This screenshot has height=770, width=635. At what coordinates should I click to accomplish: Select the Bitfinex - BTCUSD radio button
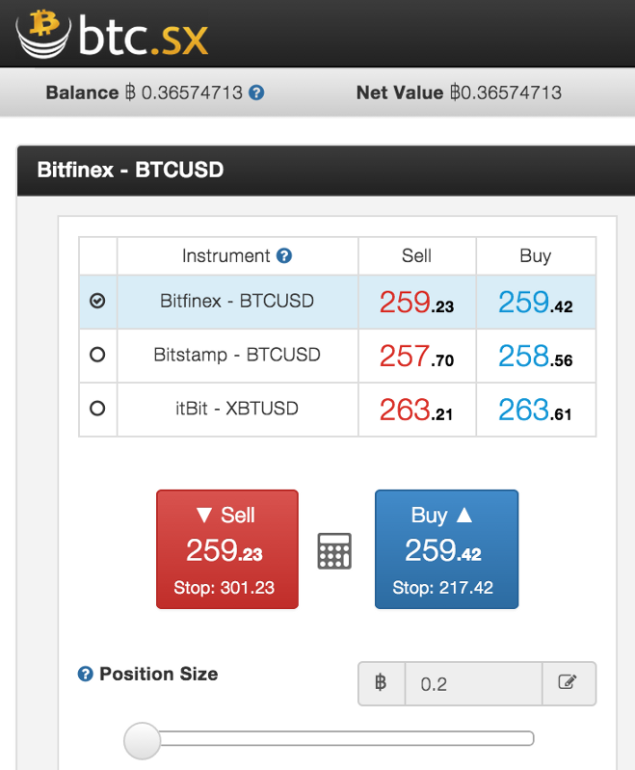(x=97, y=301)
